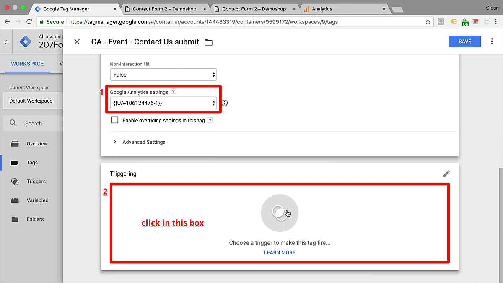Click the Tags label icon in sidebar

tap(15, 163)
